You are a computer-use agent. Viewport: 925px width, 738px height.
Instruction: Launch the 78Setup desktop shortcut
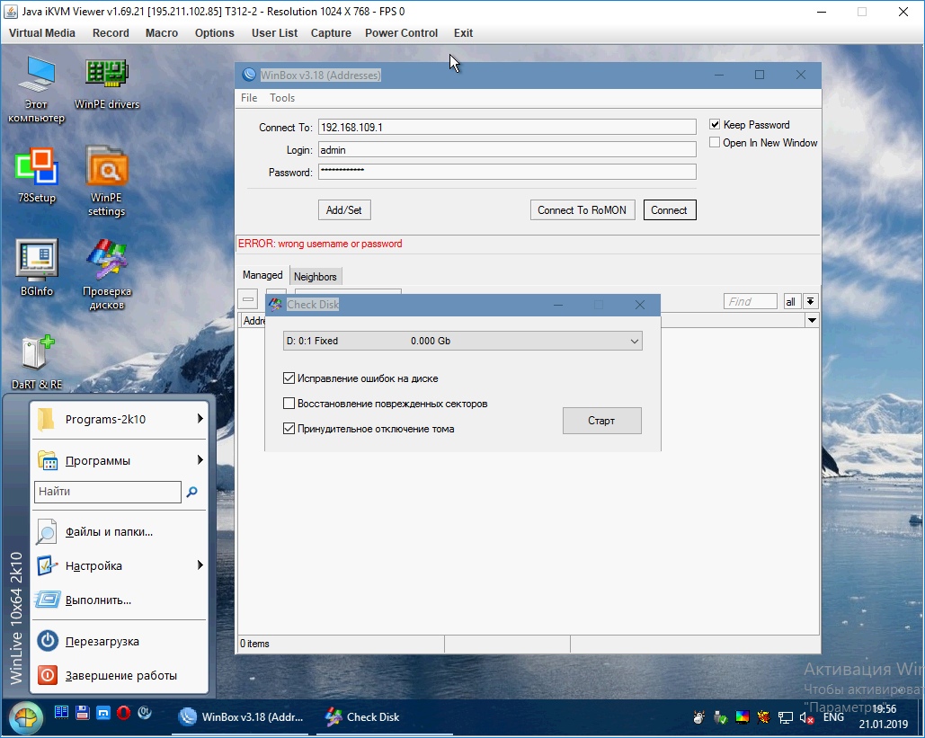37,176
